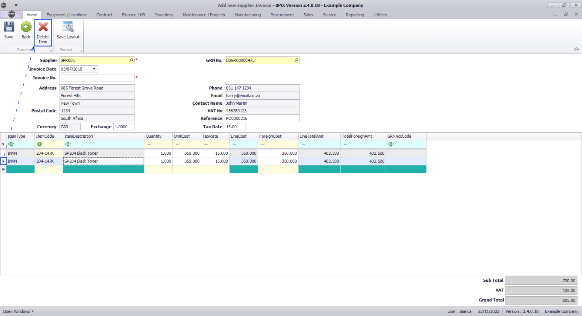Click the LineTotalAmt filter equals icon
Image resolution: width=582 pixels, height=316 pixels.
[303, 144]
